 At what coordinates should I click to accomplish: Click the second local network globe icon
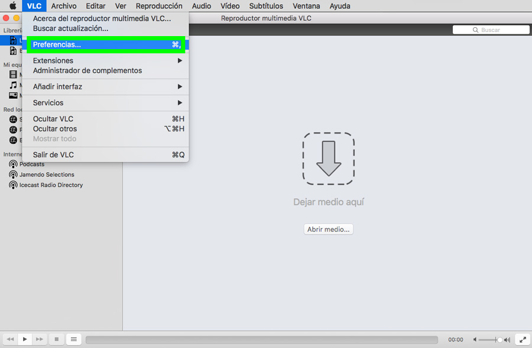13,130
